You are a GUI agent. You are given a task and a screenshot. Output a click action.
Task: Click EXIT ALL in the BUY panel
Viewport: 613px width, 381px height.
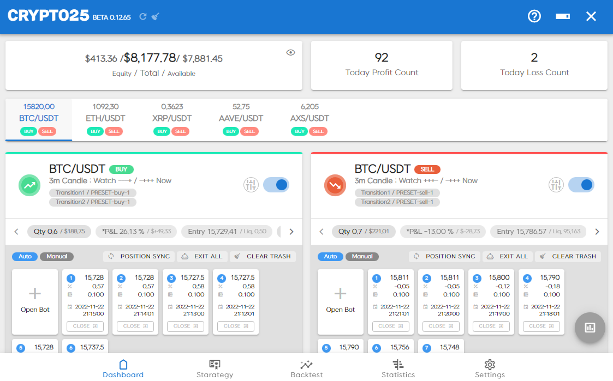pyautogui.click(x=202, y=256)
